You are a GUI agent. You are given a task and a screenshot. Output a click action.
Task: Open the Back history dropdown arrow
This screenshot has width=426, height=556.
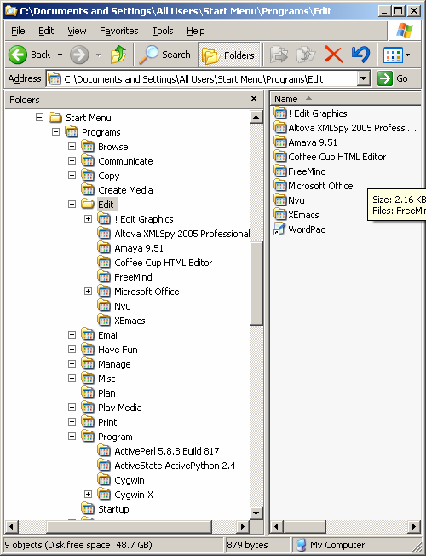point(60,55)
